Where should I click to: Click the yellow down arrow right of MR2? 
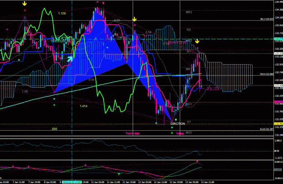[197, 42]
